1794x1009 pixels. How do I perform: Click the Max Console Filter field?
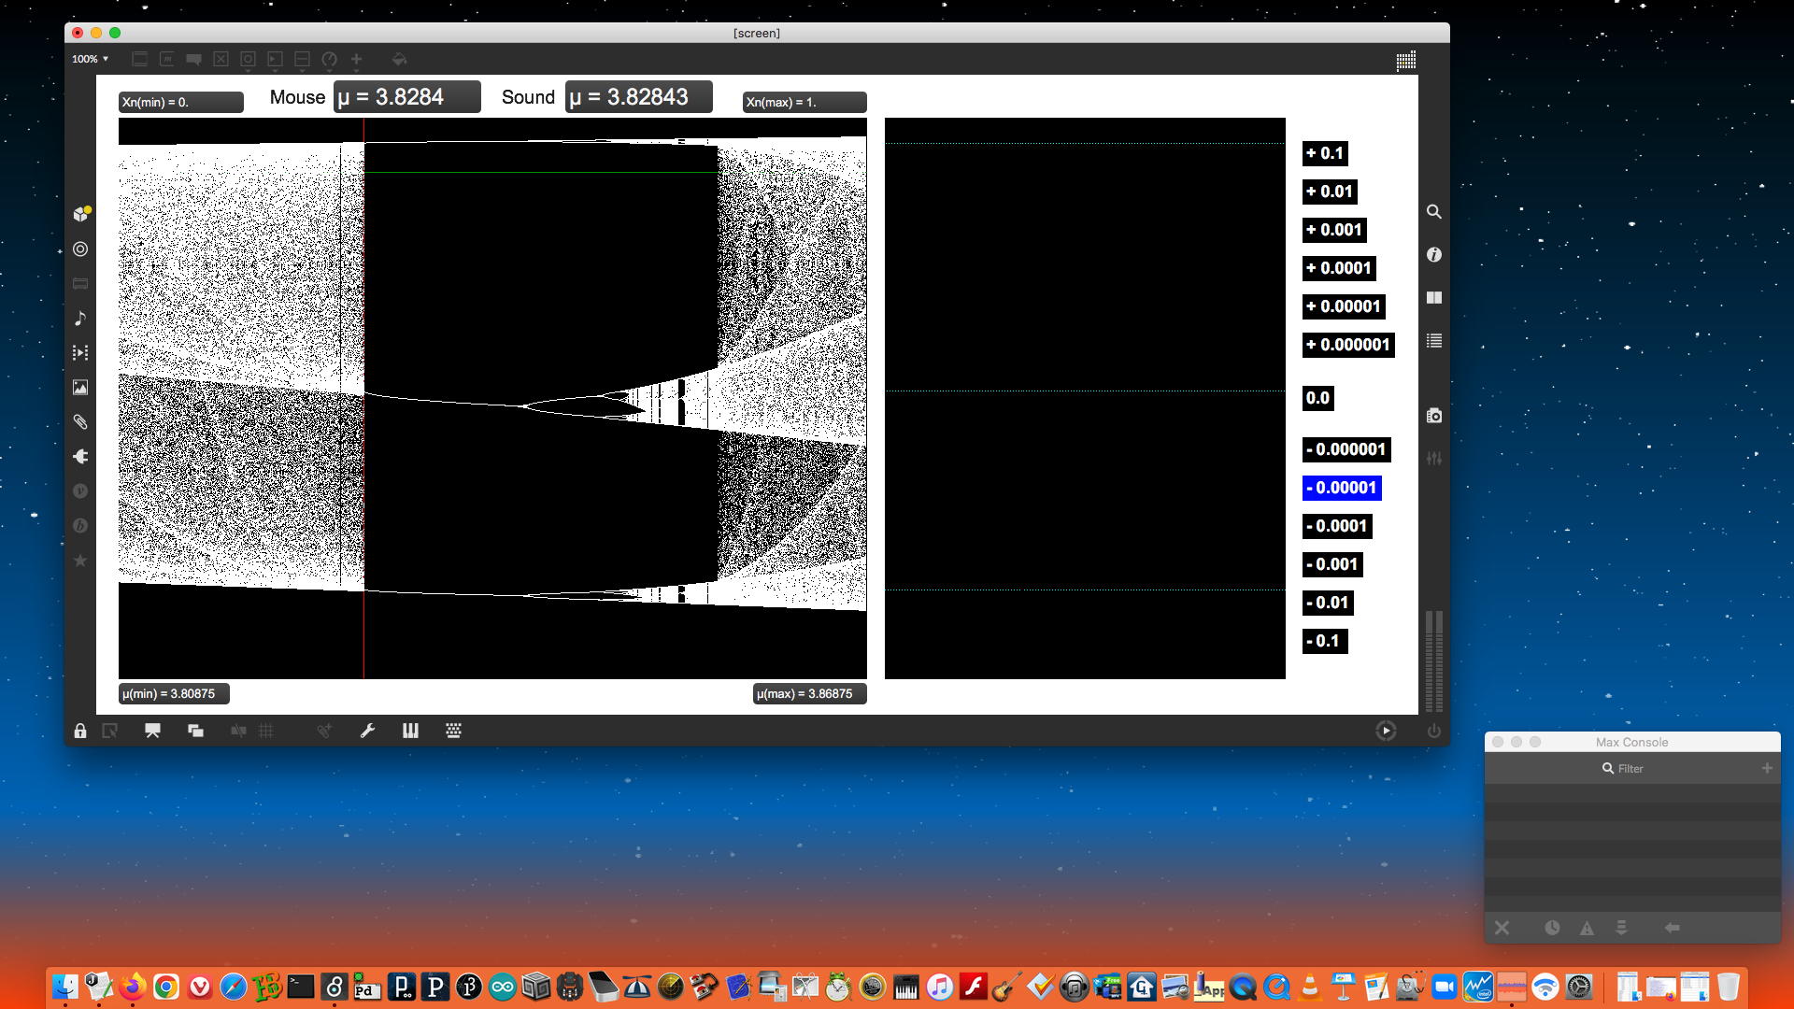[x=1630, y=769]
